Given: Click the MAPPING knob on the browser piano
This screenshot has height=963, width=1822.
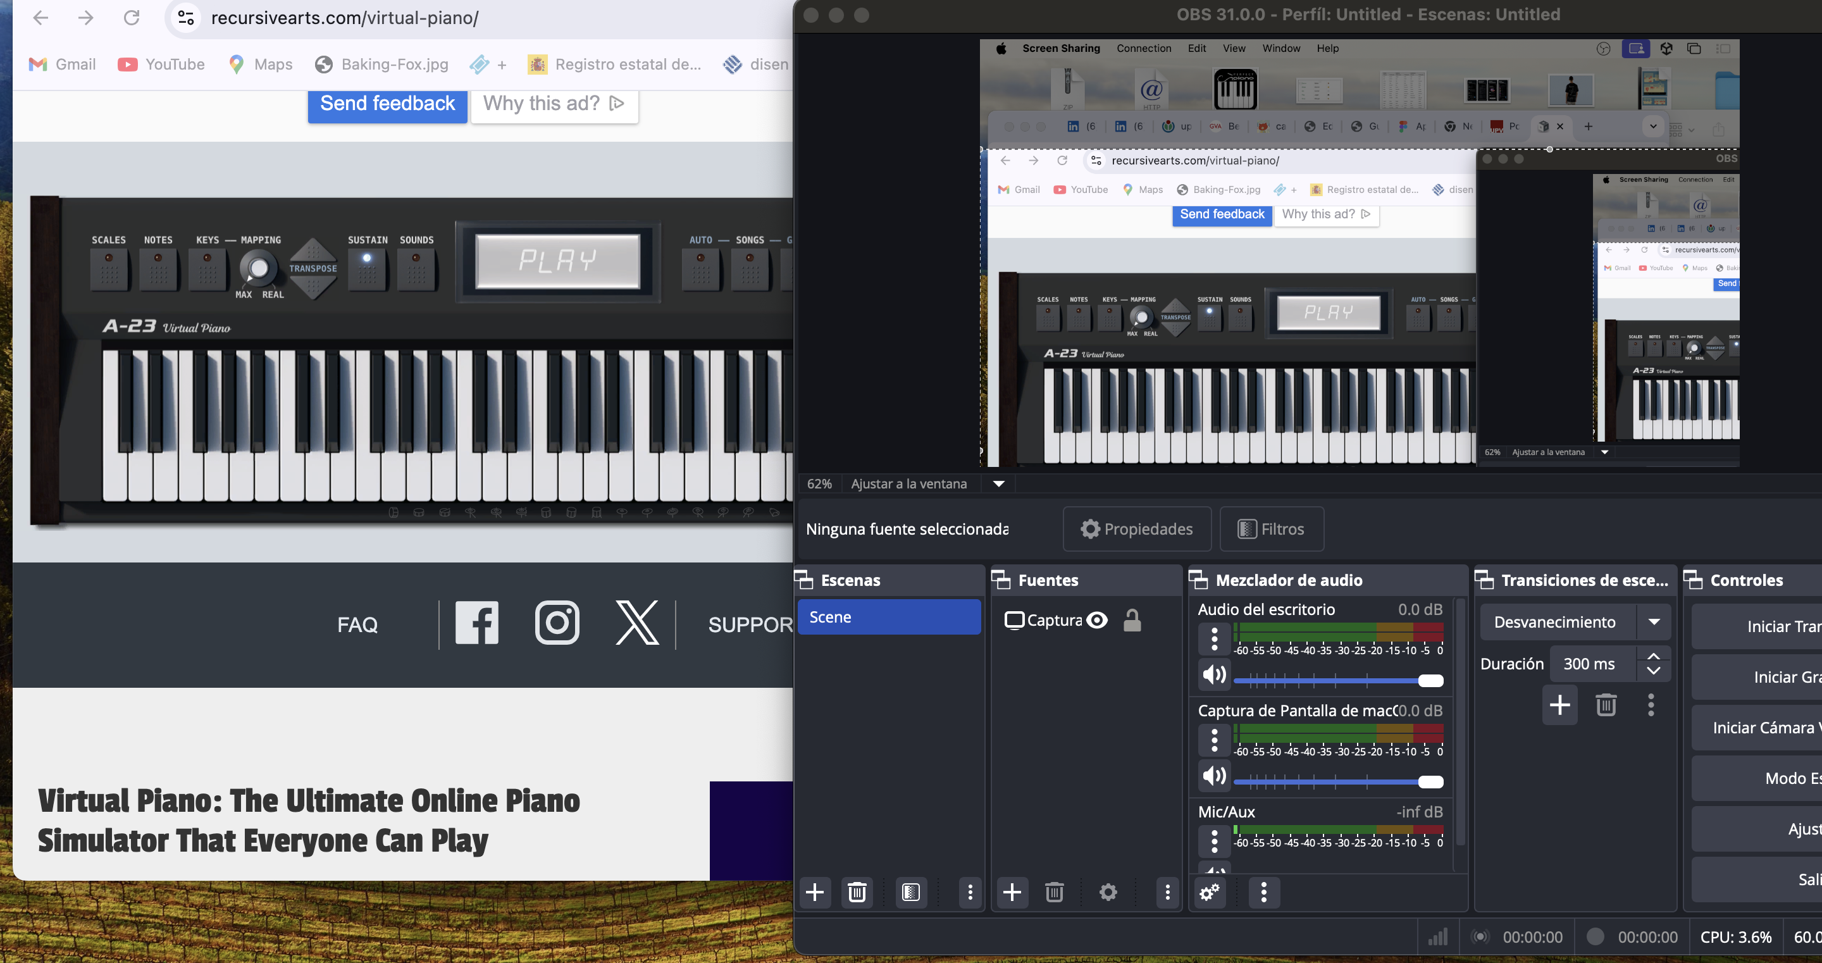Looking at the screenshot, I should 258,269.
